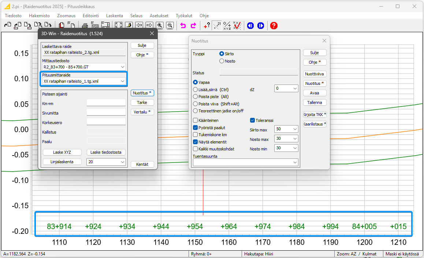Open the Mittaustiedosto dropdown
The height and width of the screenshot is (258, 424).
point(122,67)
